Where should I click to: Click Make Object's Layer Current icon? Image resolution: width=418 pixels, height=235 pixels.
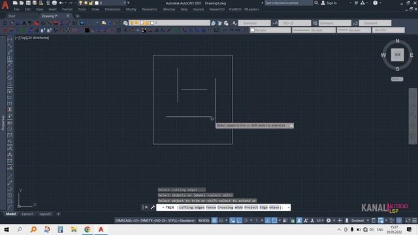coord(214,23)
